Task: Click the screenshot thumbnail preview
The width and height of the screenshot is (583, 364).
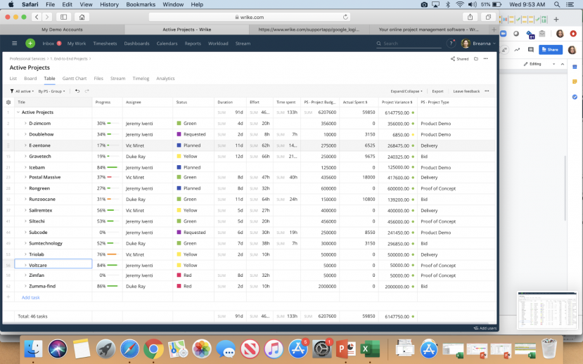Action: (x=547, y=311)
